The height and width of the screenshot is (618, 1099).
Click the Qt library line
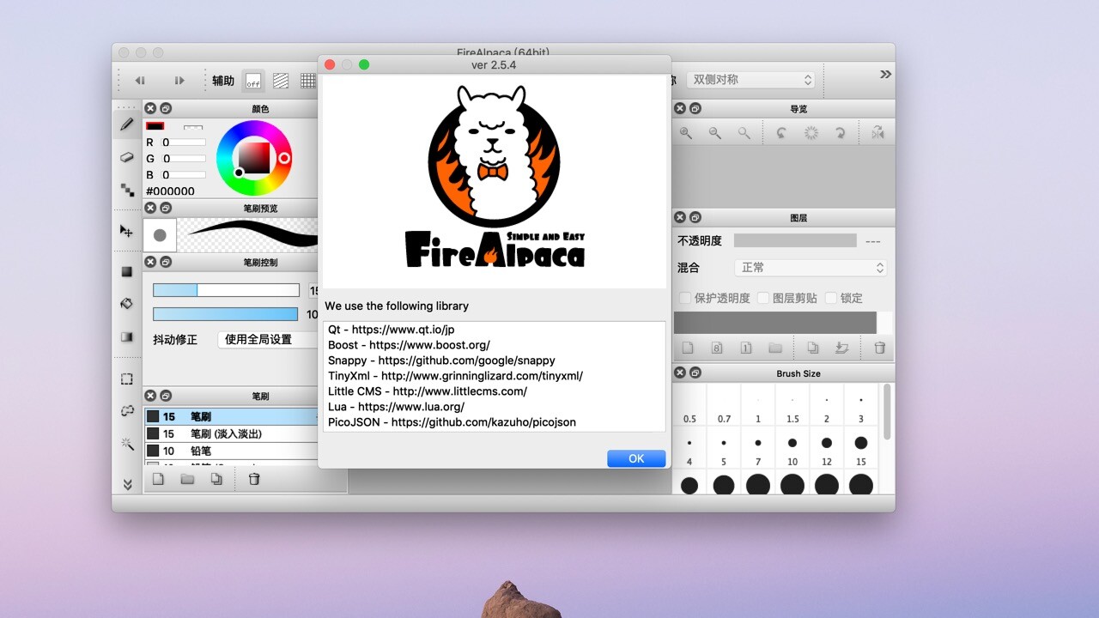[392, 330]
